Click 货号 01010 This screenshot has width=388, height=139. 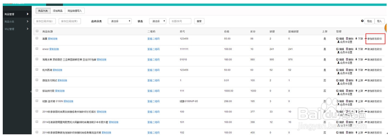coord(184,59)
